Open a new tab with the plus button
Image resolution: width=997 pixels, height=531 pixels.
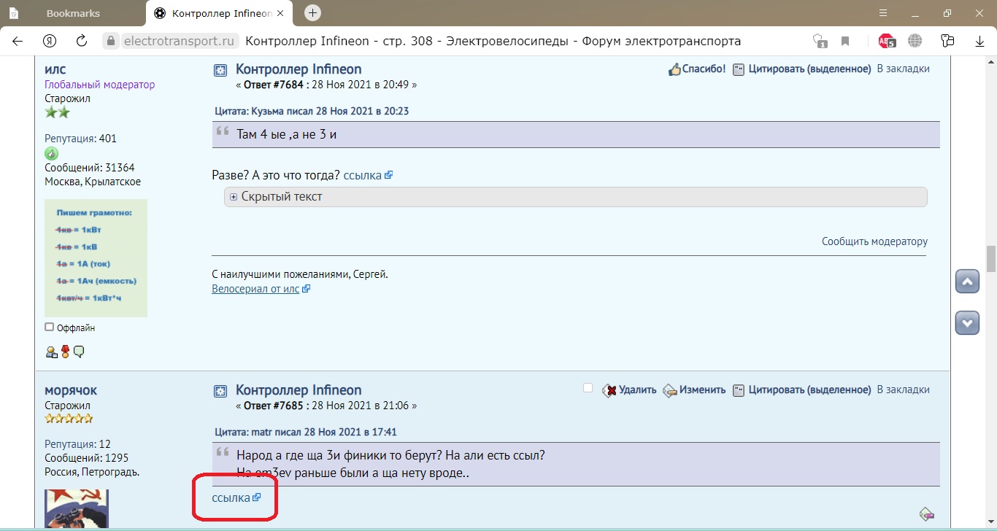[313, 13]
